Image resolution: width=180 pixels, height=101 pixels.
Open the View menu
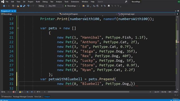click(18, 2)
